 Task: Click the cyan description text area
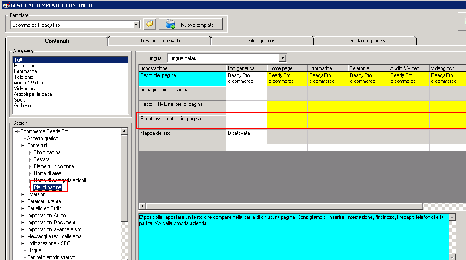pos(294,237)
